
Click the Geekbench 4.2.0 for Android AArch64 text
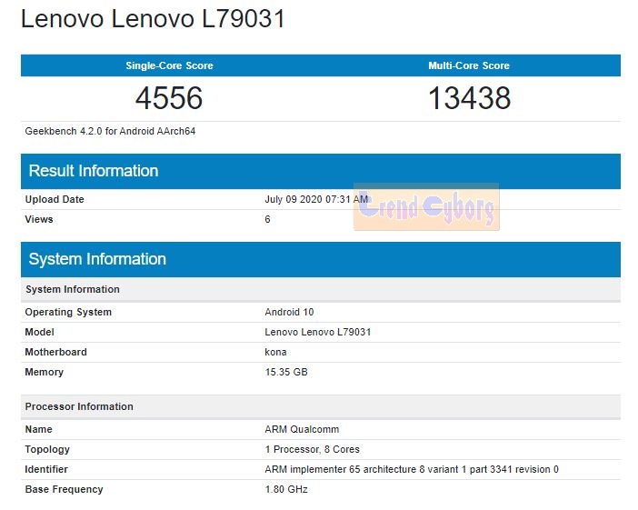tap(110, 131)
